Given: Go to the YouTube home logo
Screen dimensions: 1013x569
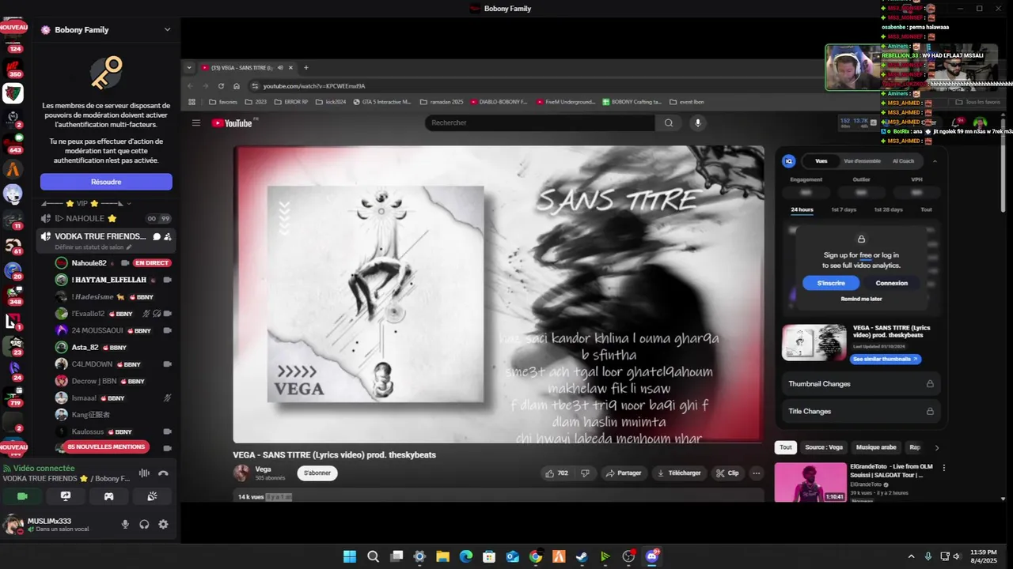Looking at the screenshot, I should pos(233,122).
